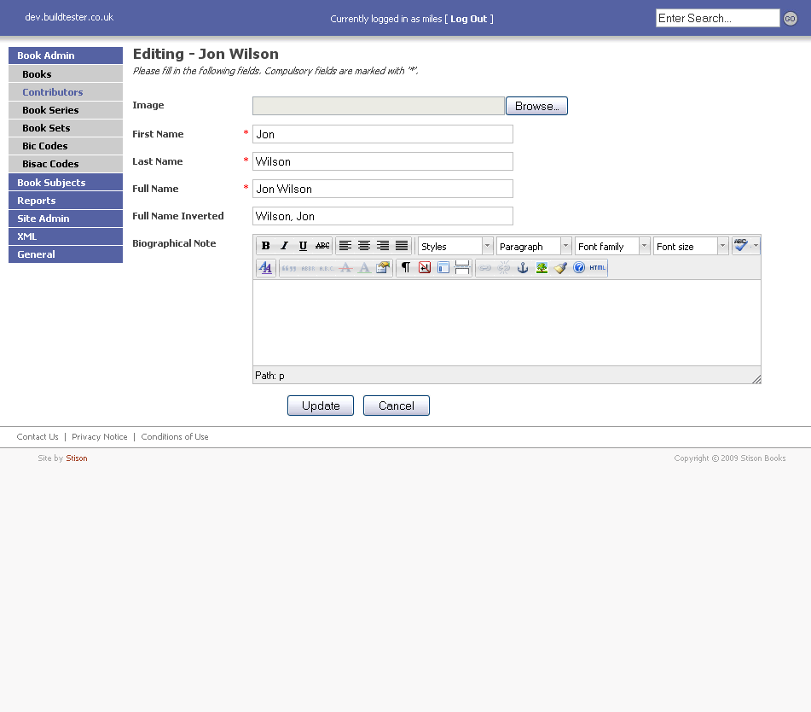Click the Full Name input field
This screenshot has width=811, height=712.
click(383, 189)
